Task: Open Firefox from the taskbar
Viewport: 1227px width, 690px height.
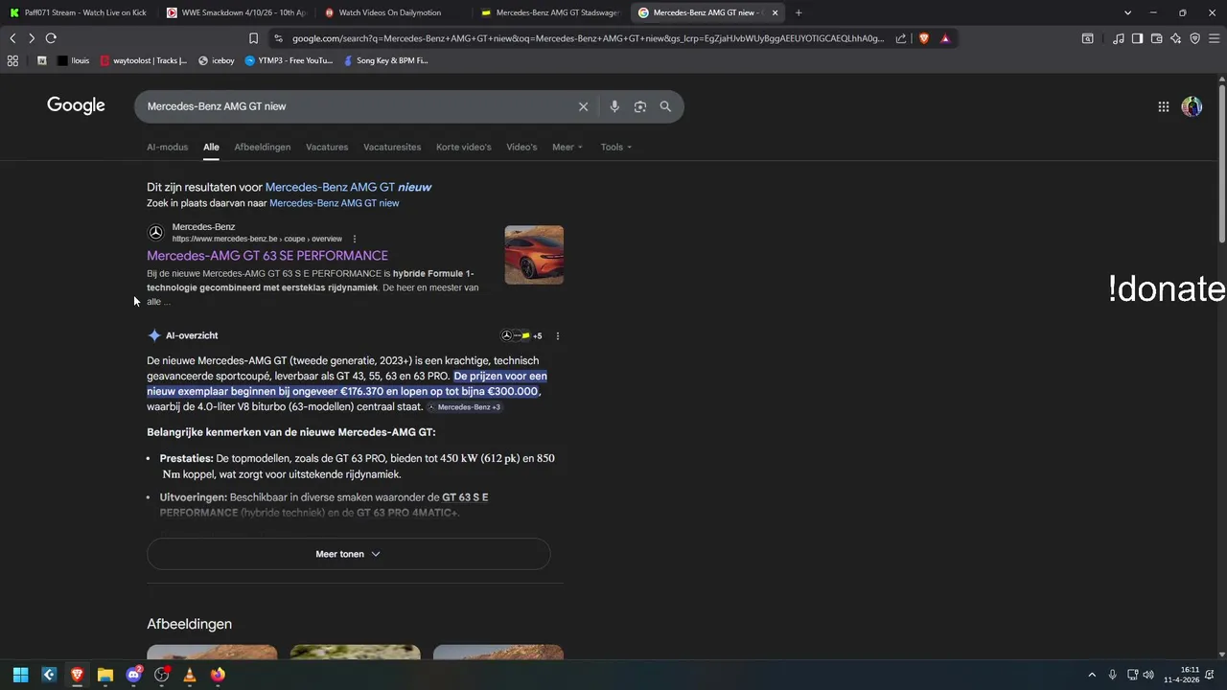Action: [218, 675]
